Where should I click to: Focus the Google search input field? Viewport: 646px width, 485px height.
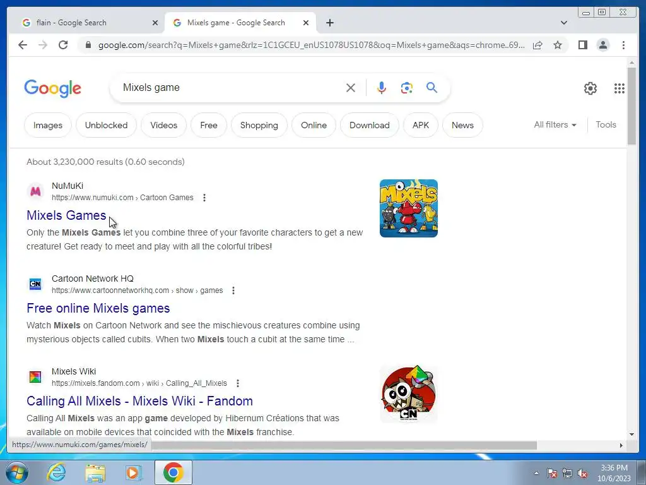tap(231, 87)
